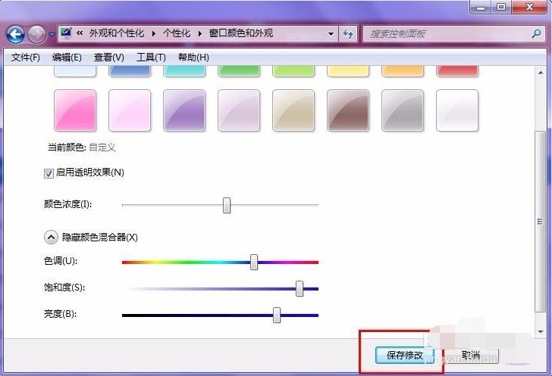Select the brown chocolate color swatch

click(x=348, y=110)
